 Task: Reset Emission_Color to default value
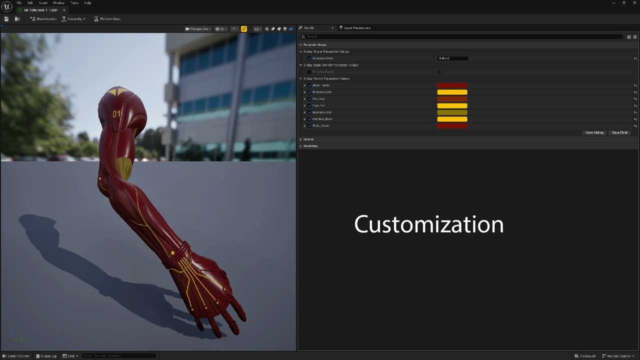pos(635,92)
